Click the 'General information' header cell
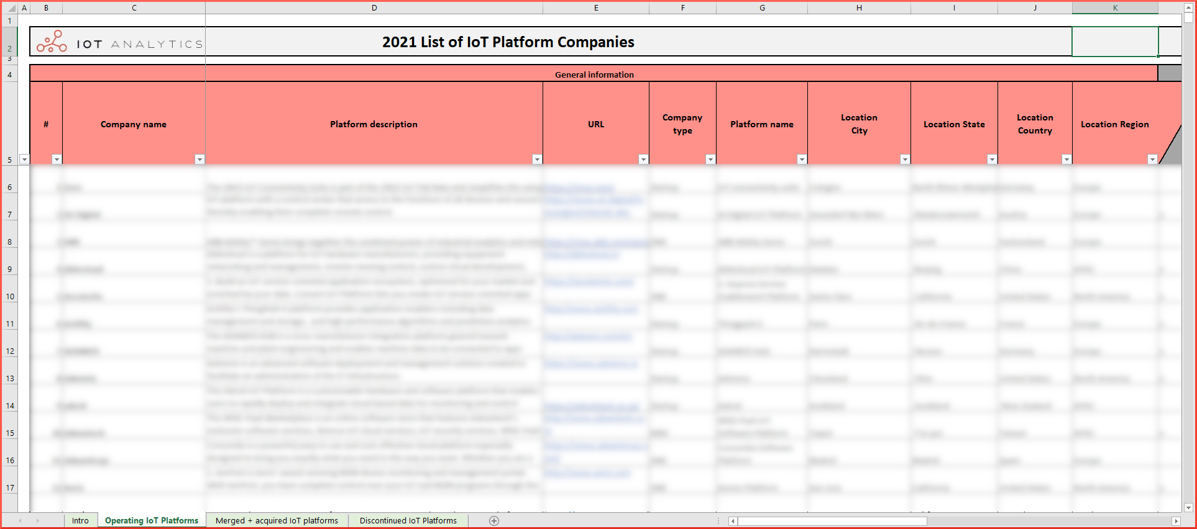Viewport: 1197px width, 529px height. pyautogui.click(x=594, y=75)
